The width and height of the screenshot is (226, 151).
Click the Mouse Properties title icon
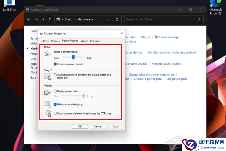(x=41, y=34)
